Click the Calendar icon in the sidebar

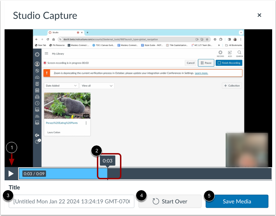tap(37, 90)
